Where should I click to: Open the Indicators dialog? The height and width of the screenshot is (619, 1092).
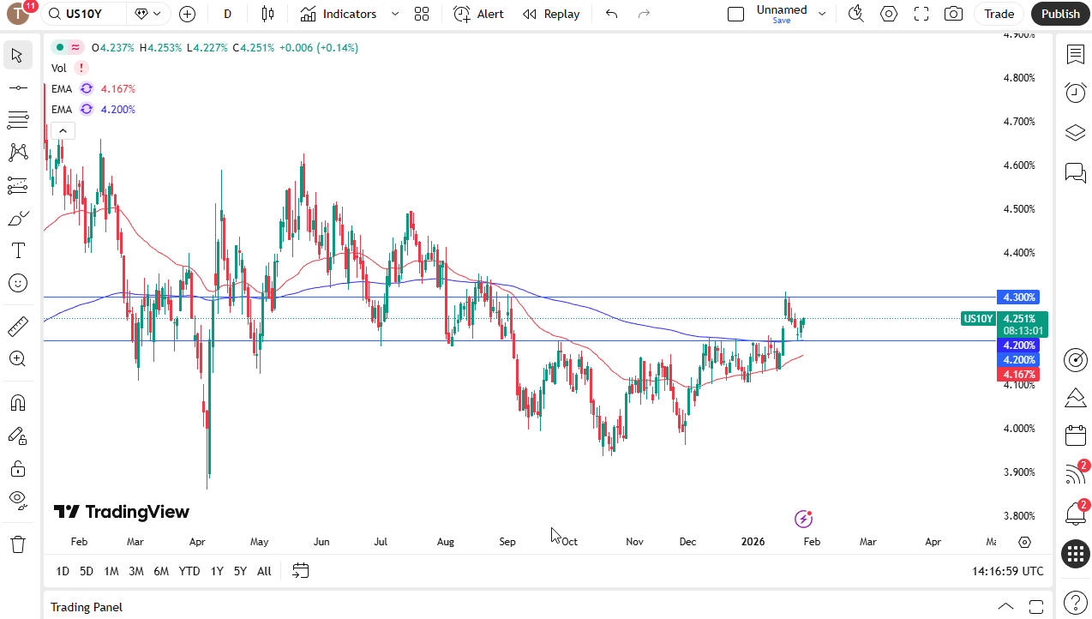coord(339,14)
